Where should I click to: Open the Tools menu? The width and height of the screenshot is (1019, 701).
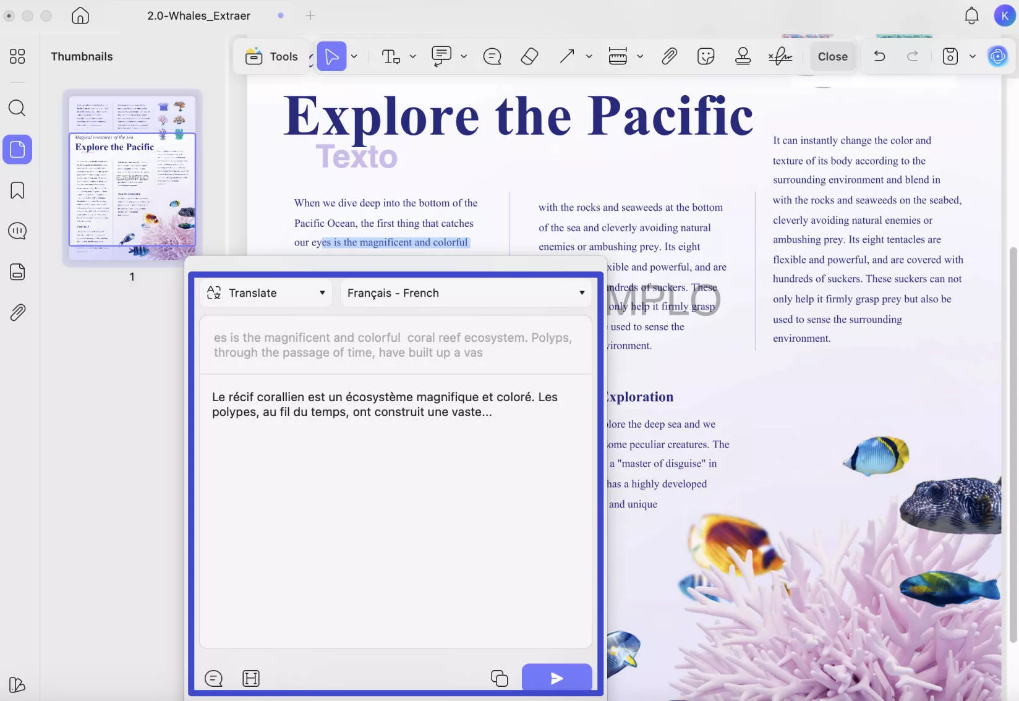pos(272,57)
